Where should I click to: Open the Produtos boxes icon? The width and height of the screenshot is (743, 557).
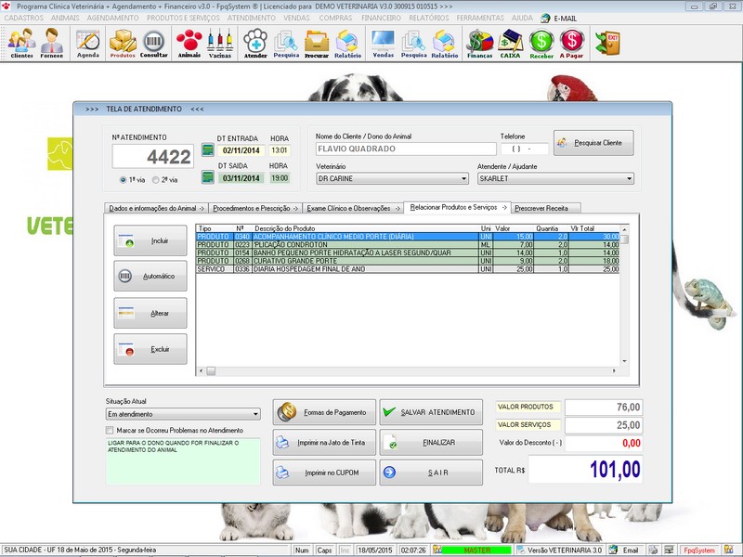[x=123, y=43]
